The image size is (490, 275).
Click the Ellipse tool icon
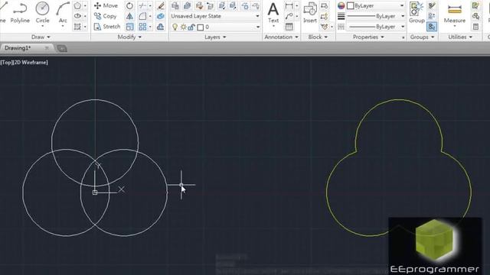(x=77, y=16)
